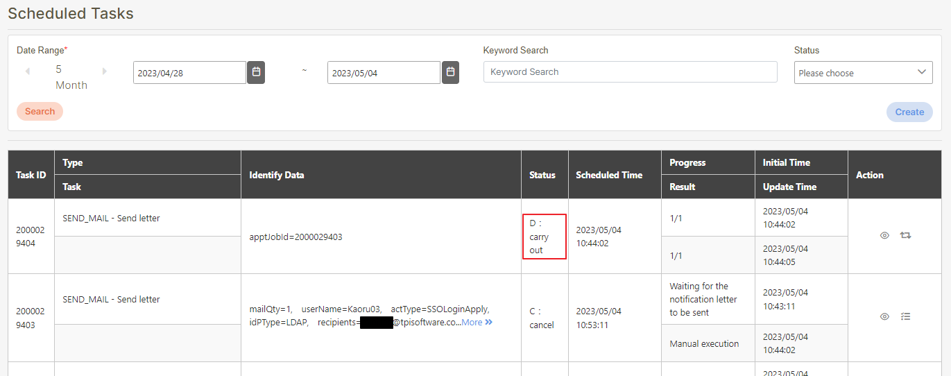View details with eye icon for task 2000029404
The image size is (951, 376).
884,236
